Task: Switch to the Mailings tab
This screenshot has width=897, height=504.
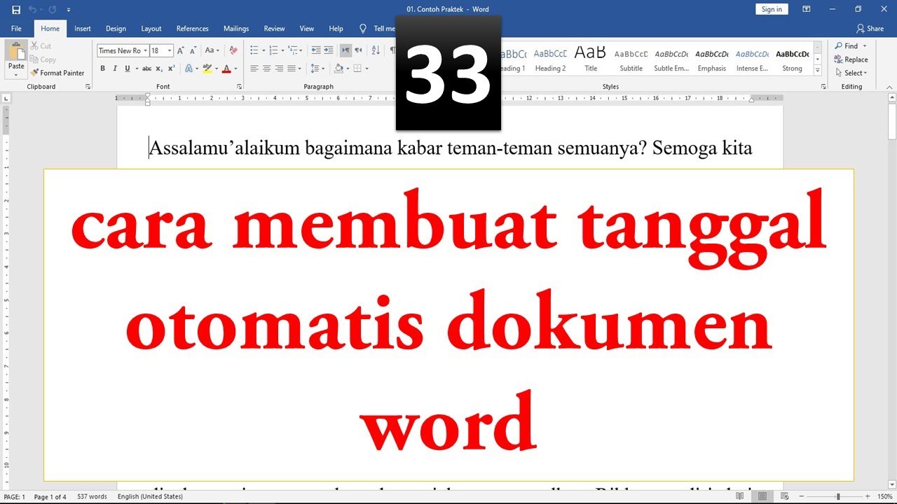Action: (236, 29)
